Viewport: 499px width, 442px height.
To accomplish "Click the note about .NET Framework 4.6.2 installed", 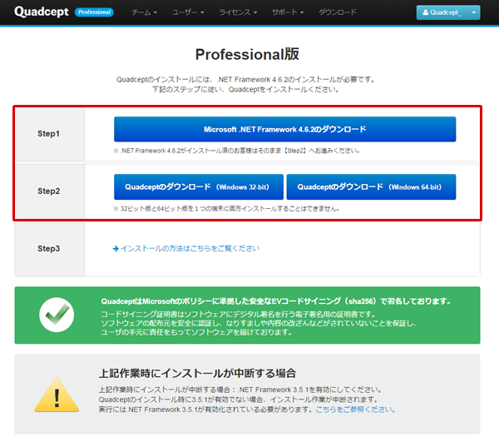I will pyautogui.click(x=236, y=151).
